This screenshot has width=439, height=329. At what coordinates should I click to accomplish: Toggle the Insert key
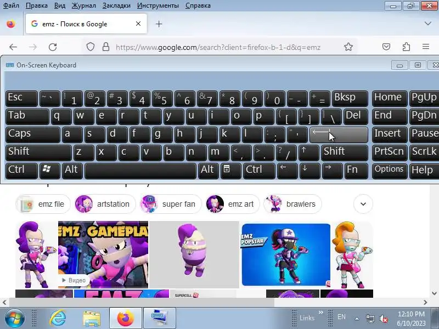(390, 134)
